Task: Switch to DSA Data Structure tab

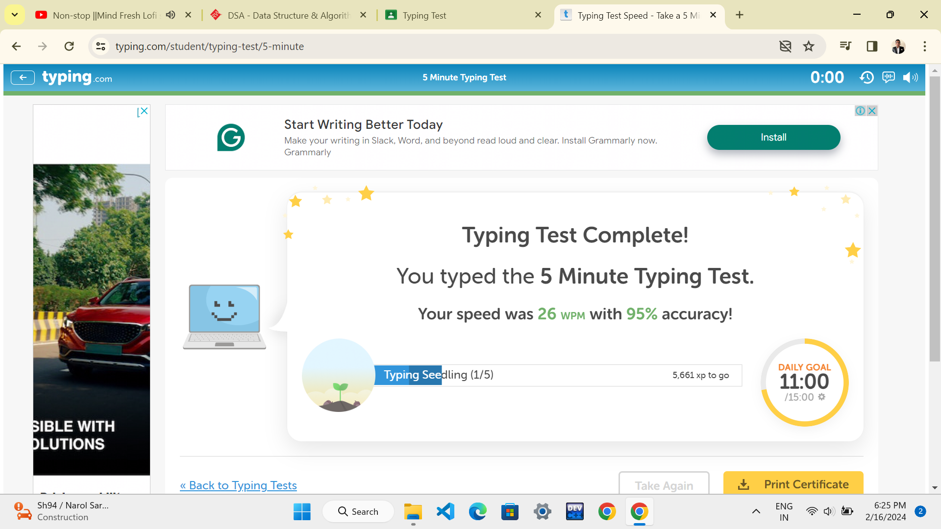Action: tap(289, 15)
